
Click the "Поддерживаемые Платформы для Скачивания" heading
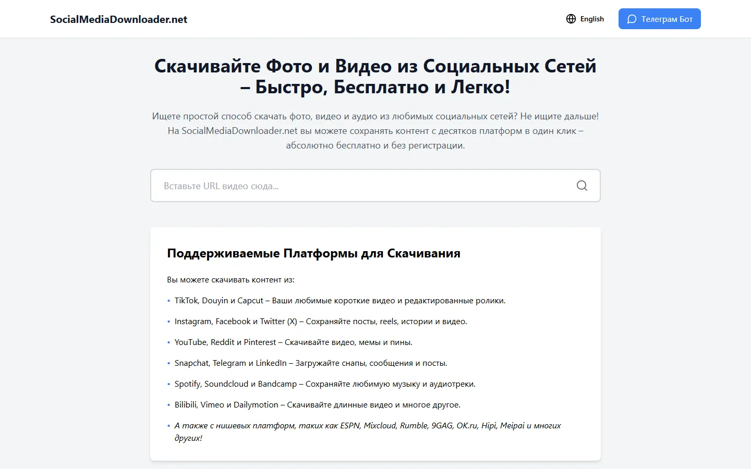pyautogui.click(x=313, y=253)
